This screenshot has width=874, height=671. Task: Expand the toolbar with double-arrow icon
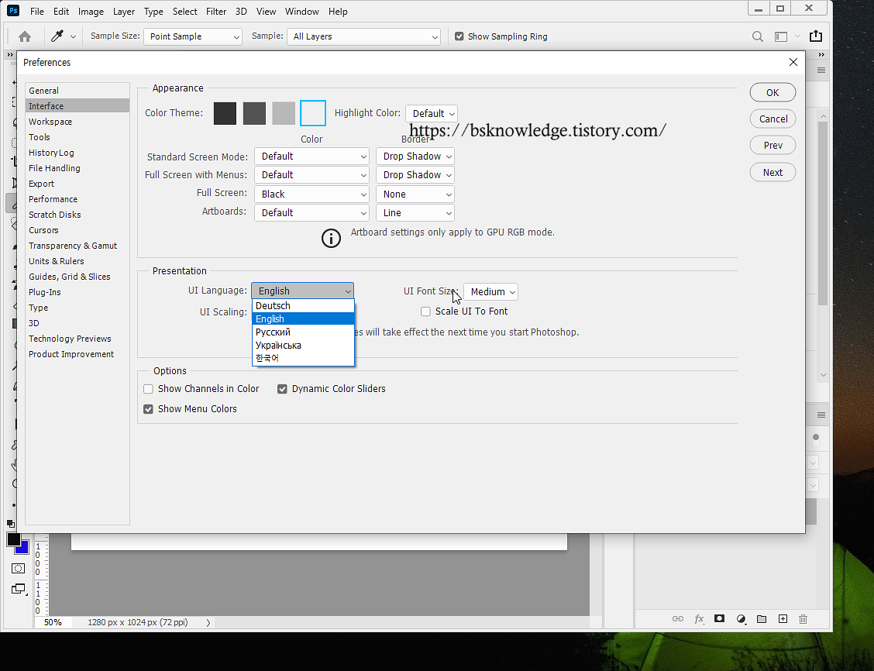(x=10, y=54)
